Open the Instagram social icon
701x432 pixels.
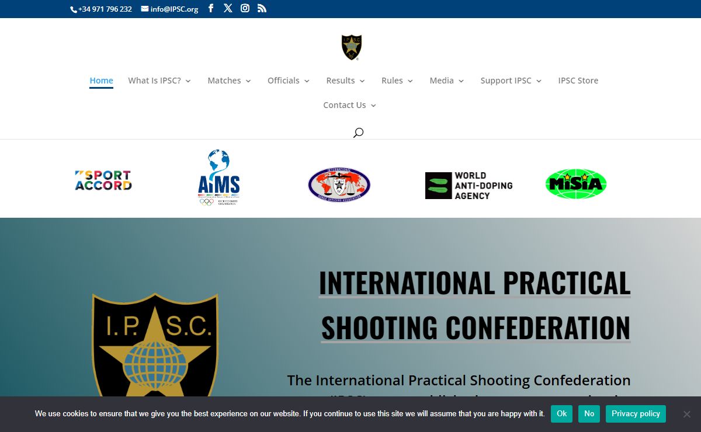pyautogui.click(x=245, y=8)
